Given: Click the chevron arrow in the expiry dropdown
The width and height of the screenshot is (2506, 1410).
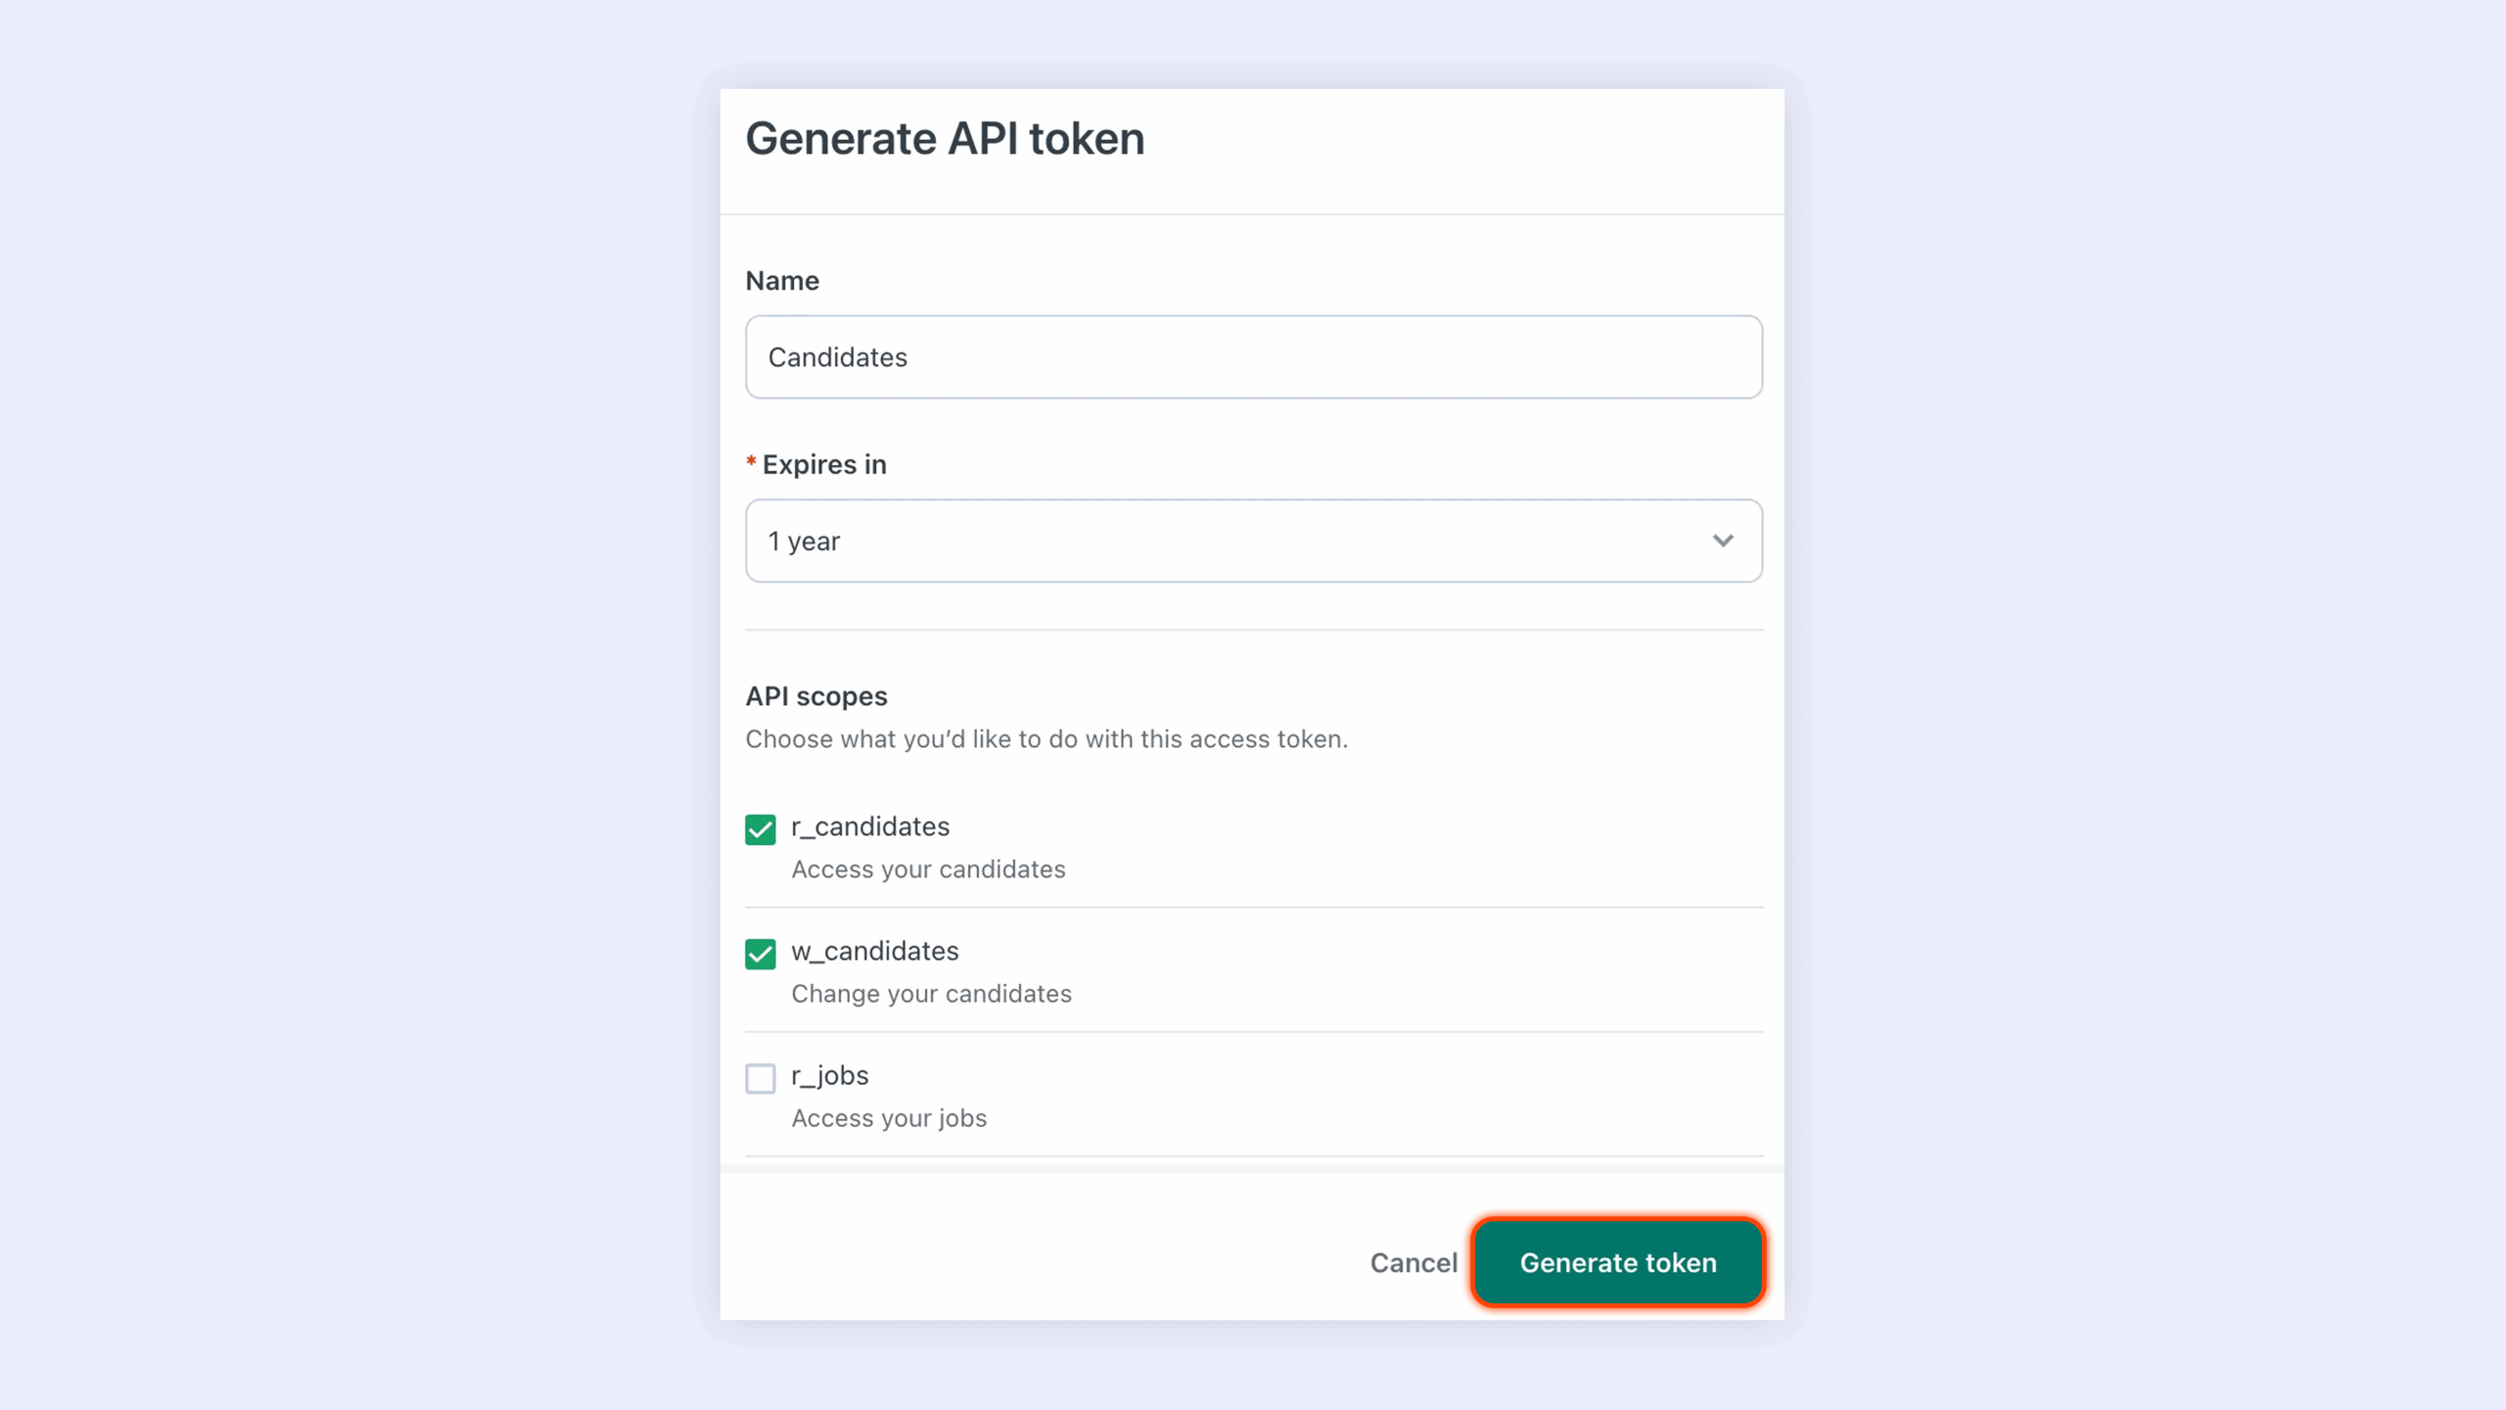Looking at the screenshot, I should (1723, 541).
